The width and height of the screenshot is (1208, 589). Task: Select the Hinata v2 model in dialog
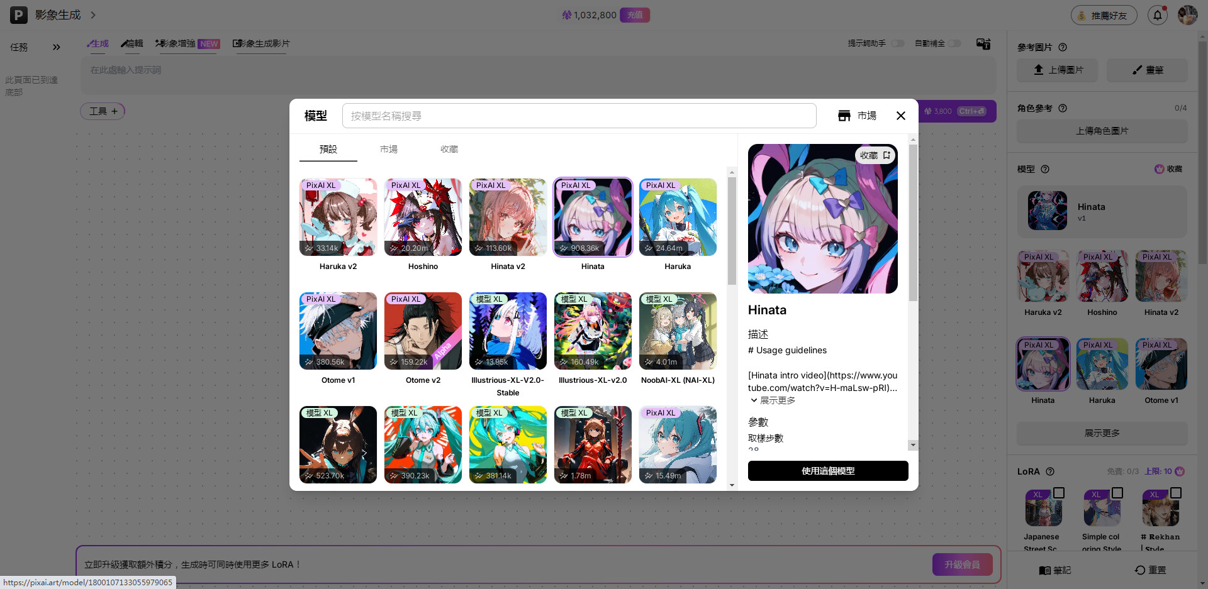[x=508, y=217]
